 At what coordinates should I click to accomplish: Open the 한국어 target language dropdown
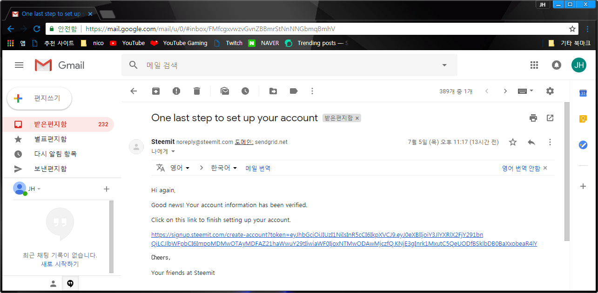click(x=224, y=168)
